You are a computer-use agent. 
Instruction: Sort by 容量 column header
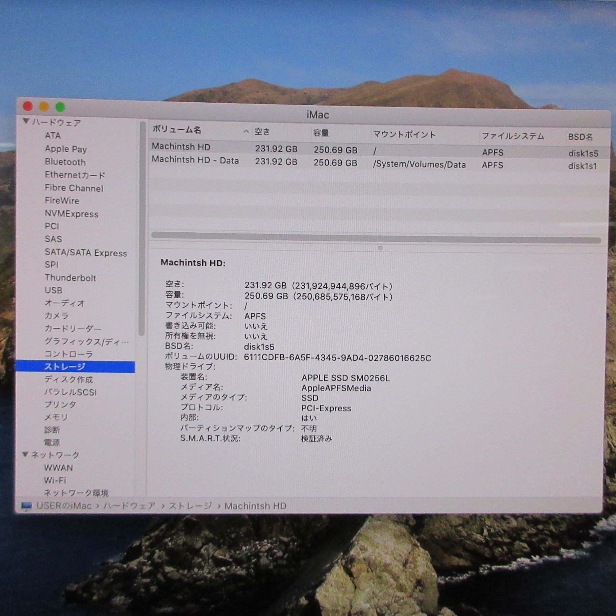[x=321, y=133]
